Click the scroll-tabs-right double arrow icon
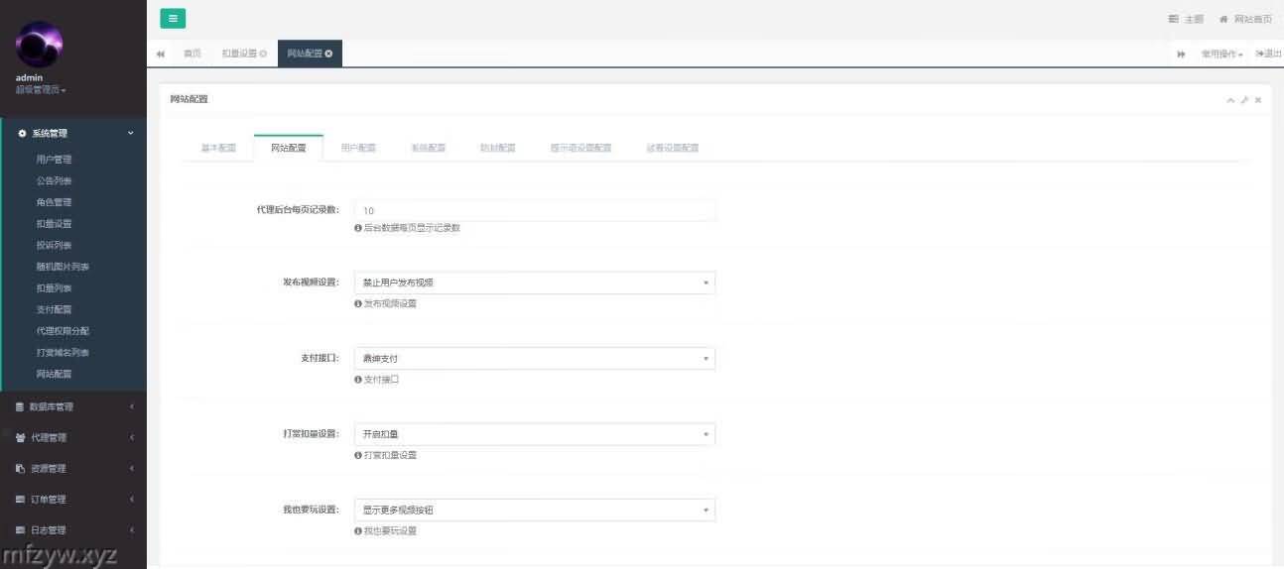This screenshot has width=1284, height=569. [x=1181, y=54]
